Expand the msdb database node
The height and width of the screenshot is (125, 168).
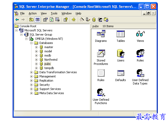click(x=36, y=55)
